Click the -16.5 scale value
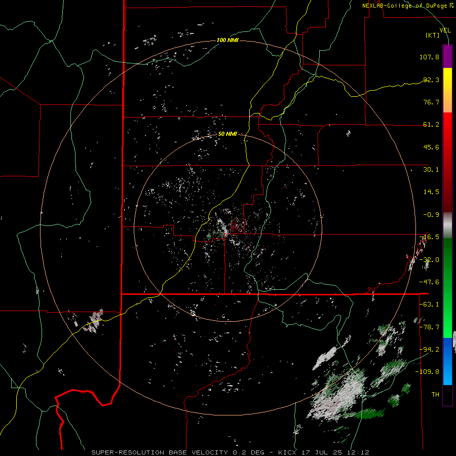 [x=429, y=237]
